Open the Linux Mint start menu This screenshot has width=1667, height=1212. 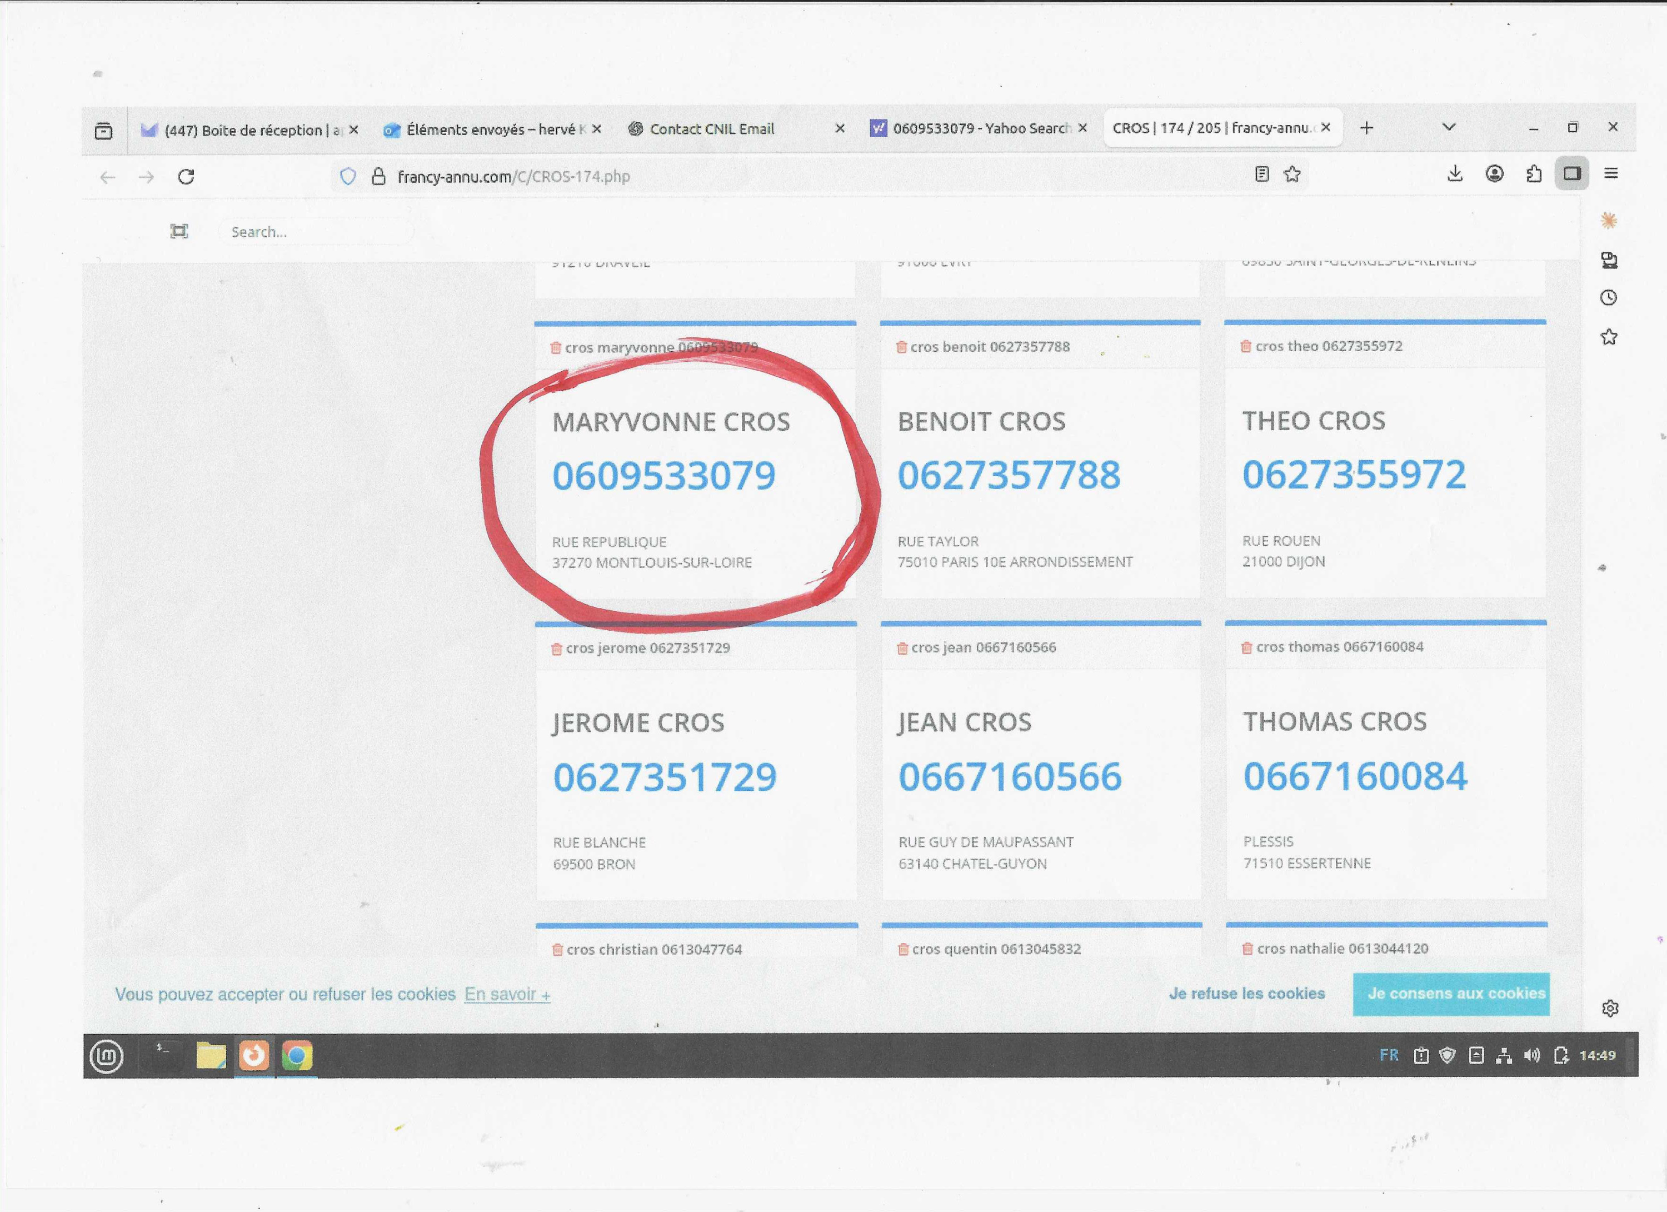(107, 1057)
